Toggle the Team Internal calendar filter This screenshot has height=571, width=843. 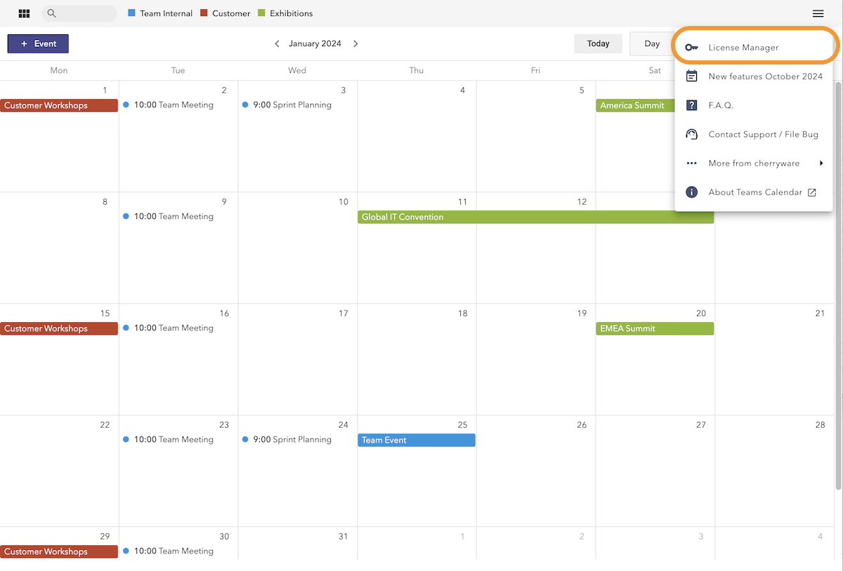tap(160, 13)
